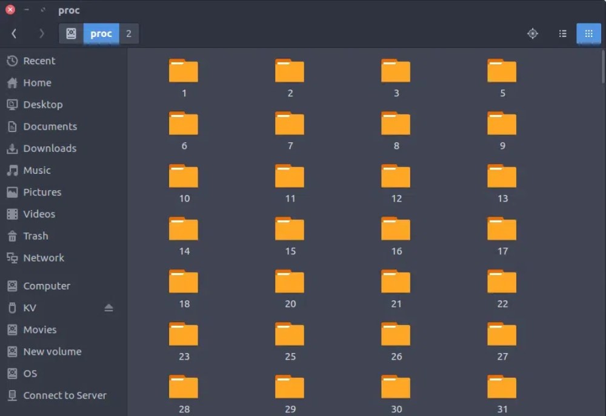Viewport: 606px width, 416px height.
Task: Go back using the navigation arrow
Action: pyautogui.click(x=13, y=33)
